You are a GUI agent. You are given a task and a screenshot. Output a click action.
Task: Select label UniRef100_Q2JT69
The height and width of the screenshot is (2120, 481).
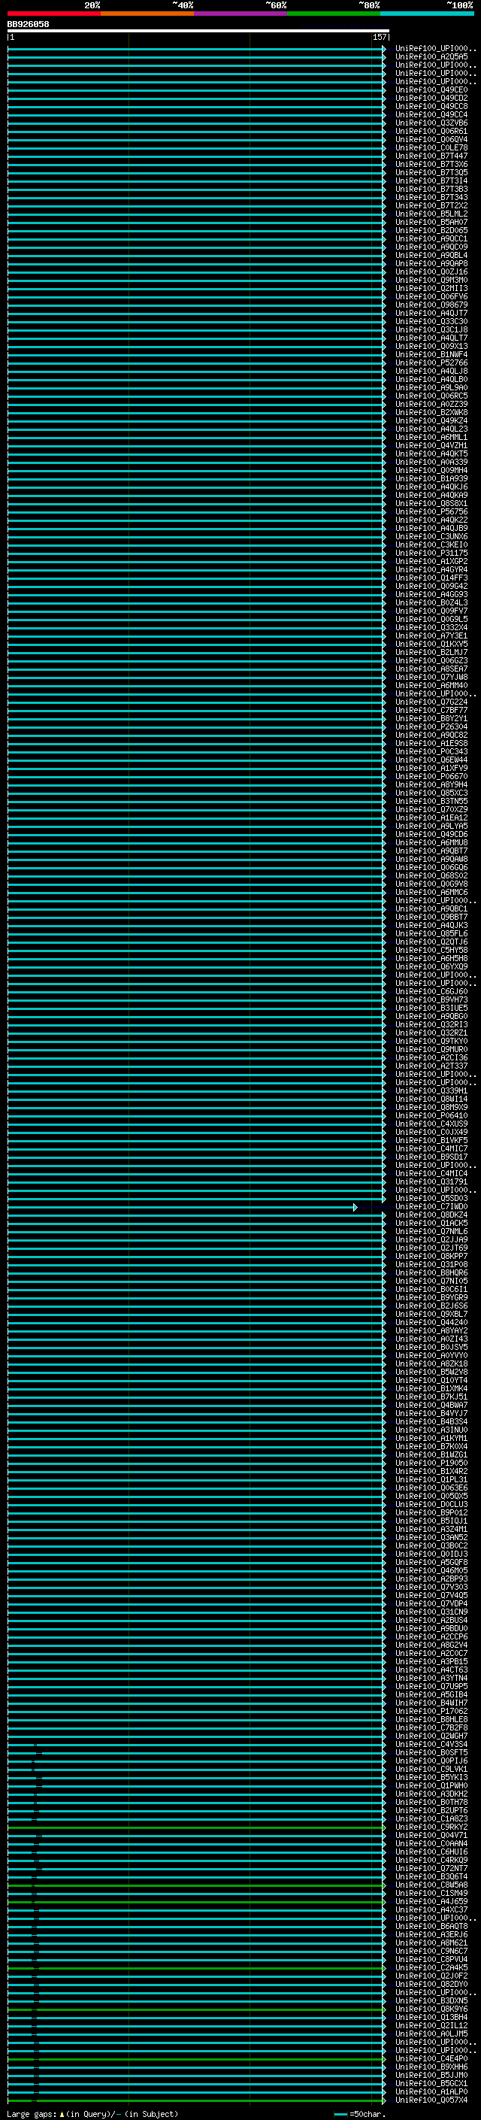coord(431,1248)
